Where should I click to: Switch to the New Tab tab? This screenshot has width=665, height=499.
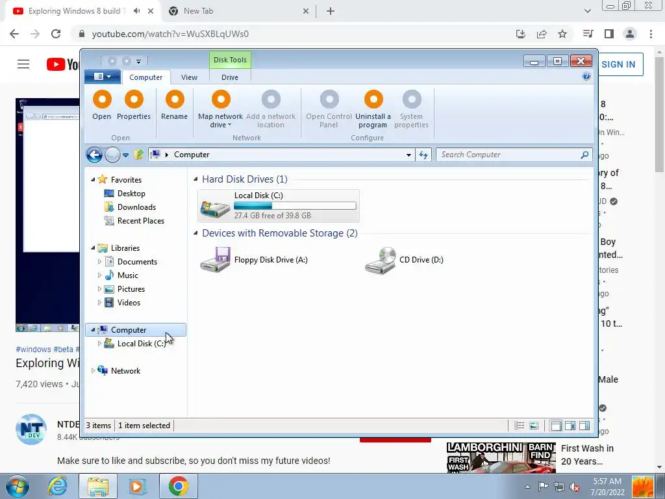pyautogui.click(x=238, y=11)
